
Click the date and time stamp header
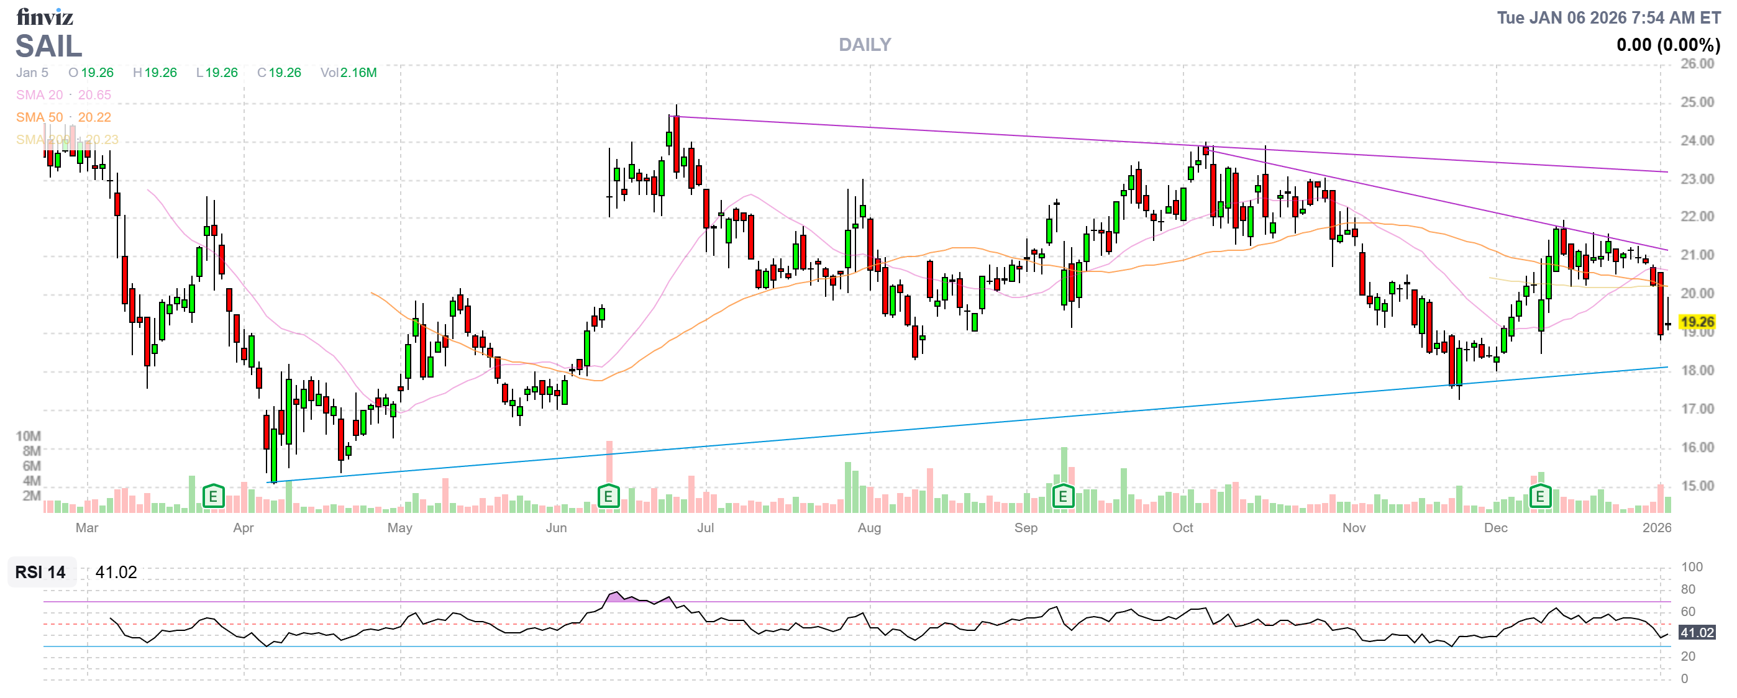coord(1608,17)
